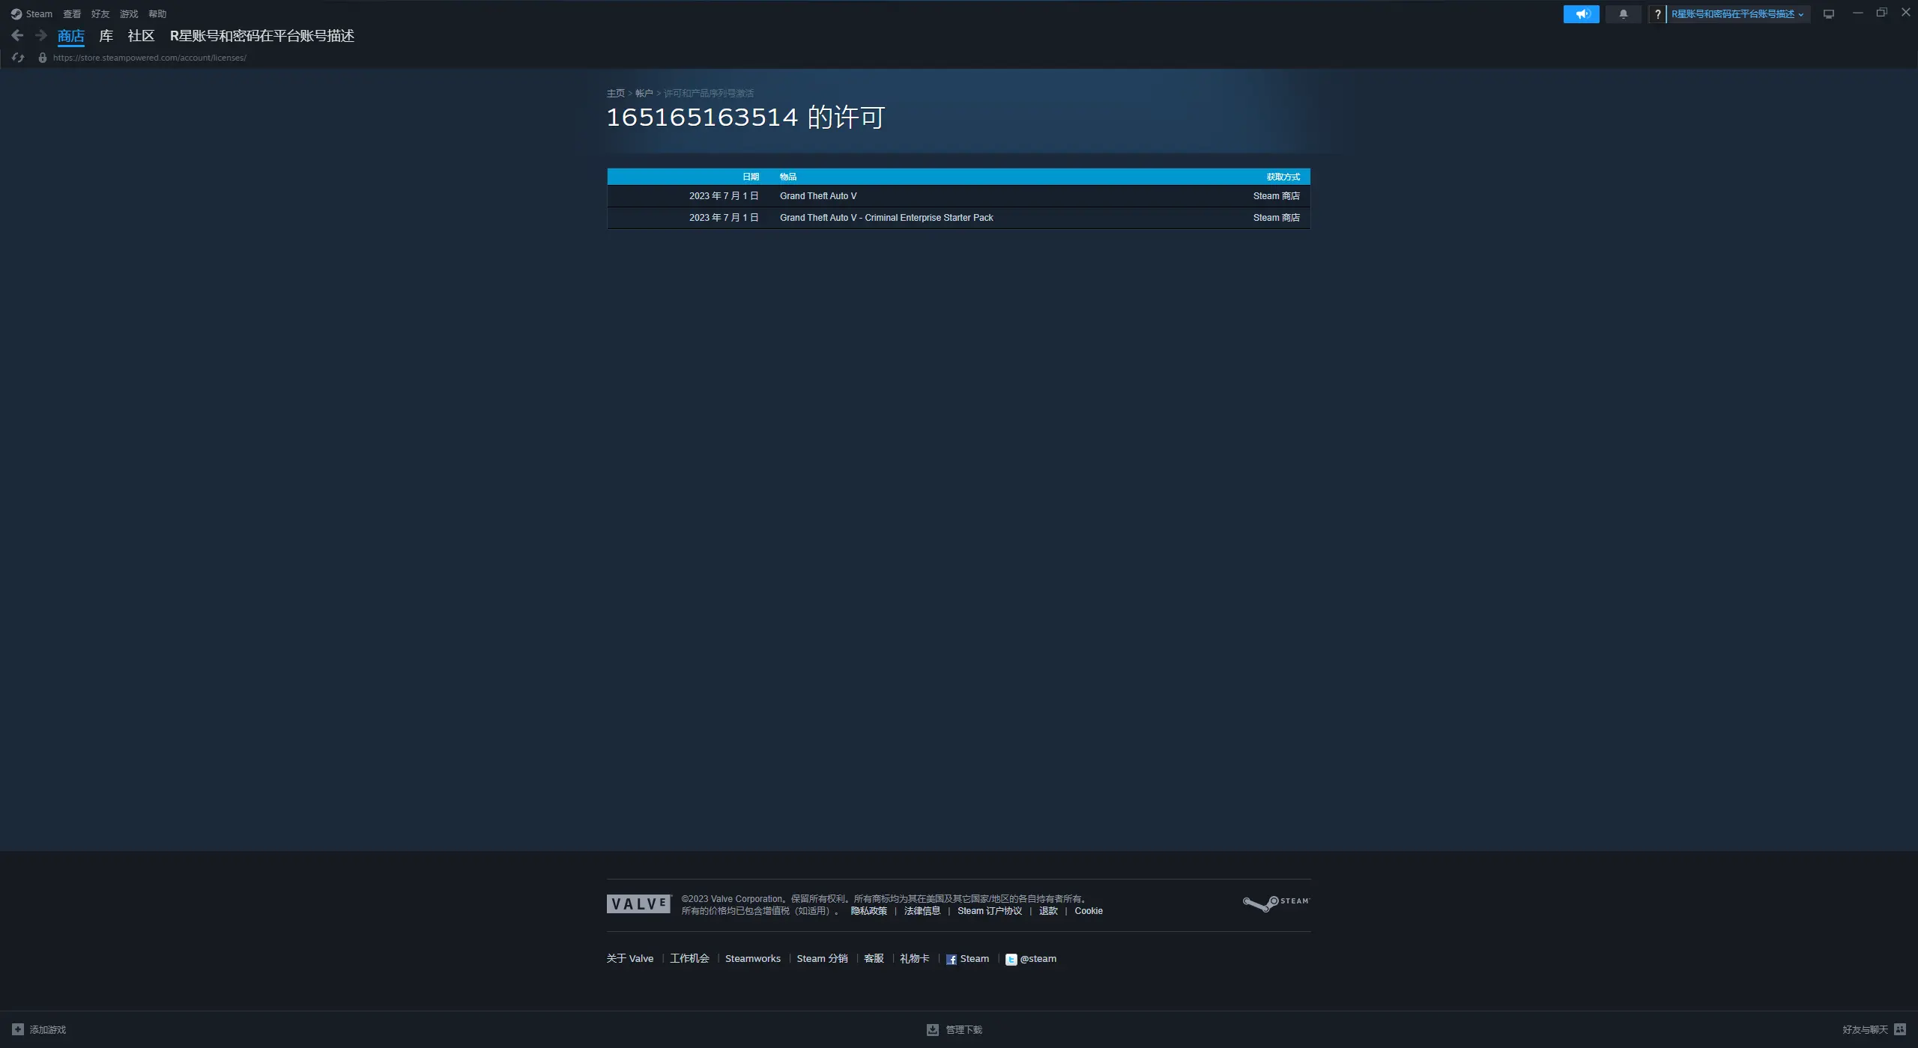Click the Twitter icon in the footer
1918x1048 pixels.
point(1011,960)
